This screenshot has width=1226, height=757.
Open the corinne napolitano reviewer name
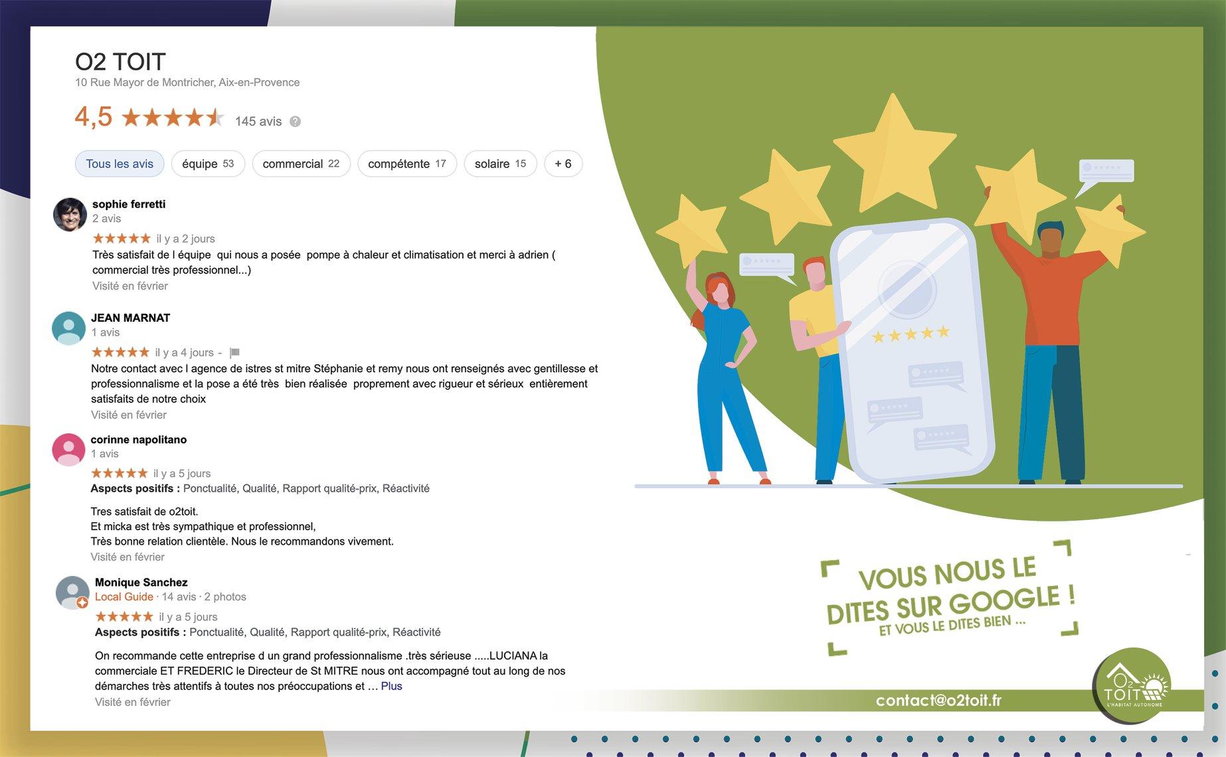[x=139, y=439]
